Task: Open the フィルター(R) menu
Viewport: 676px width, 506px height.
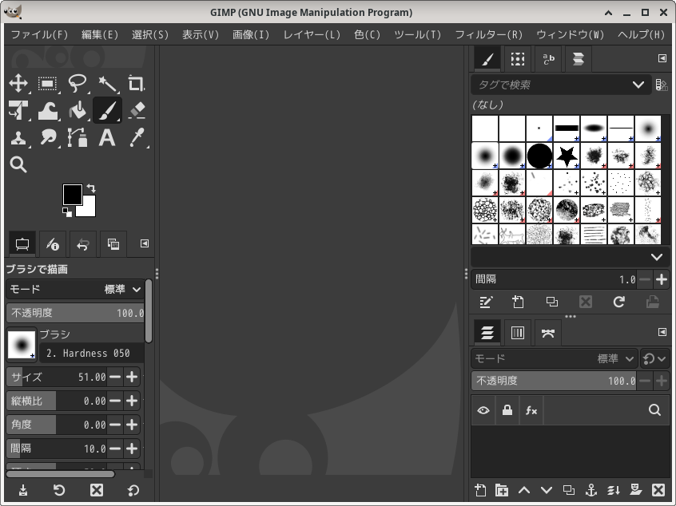Action: point(488,35)
